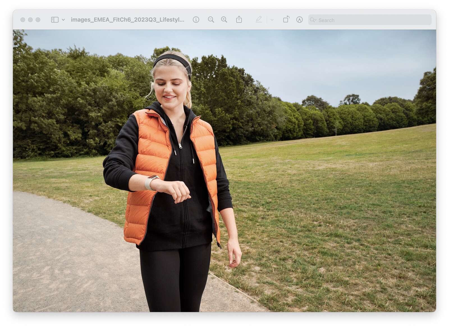Rotate the image with the rotate icon

click(286, 19)
